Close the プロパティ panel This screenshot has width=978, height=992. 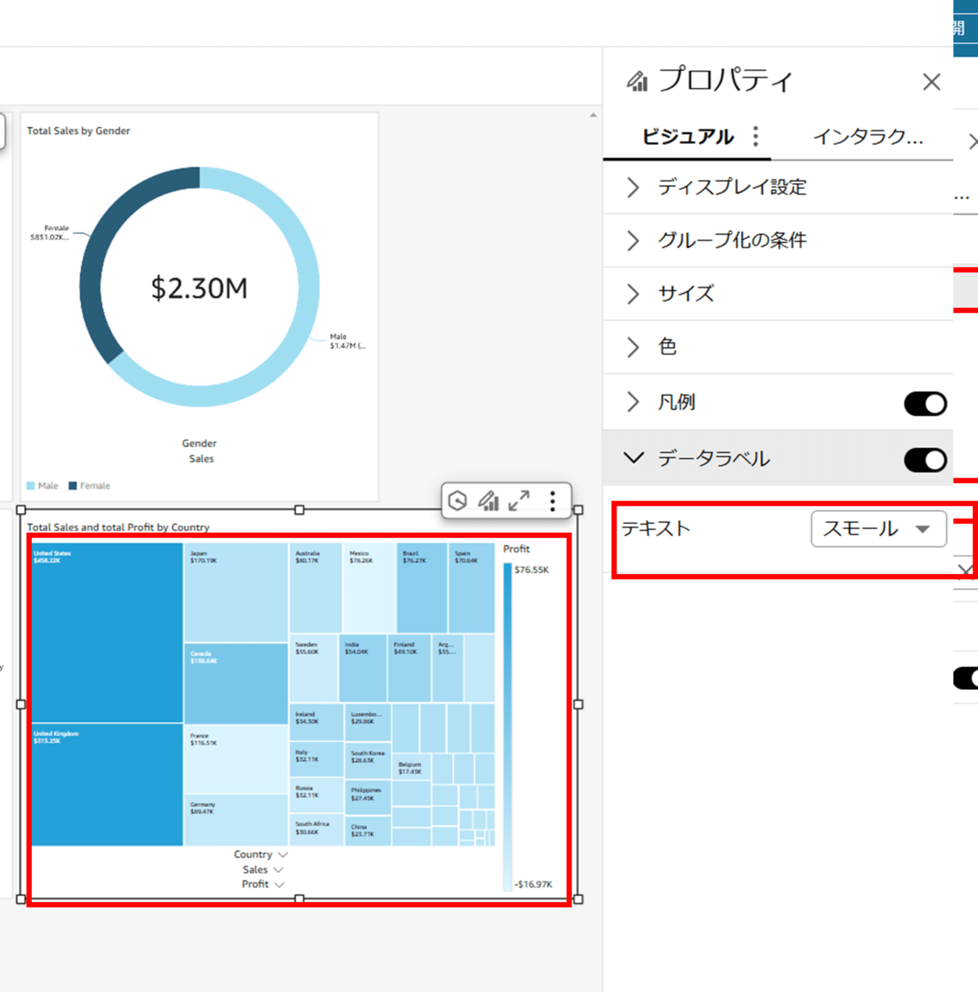click(931, 82)
